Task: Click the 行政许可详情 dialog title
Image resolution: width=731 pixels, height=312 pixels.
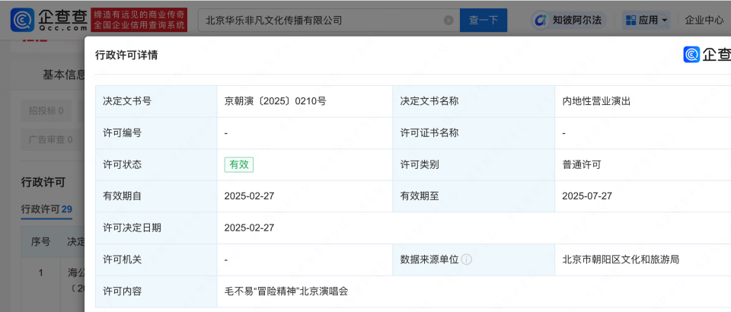Action: click(126, 55)
